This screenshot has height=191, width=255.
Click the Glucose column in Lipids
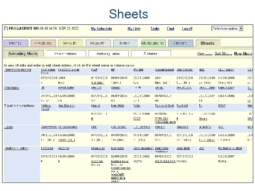(x=182, y=127)
